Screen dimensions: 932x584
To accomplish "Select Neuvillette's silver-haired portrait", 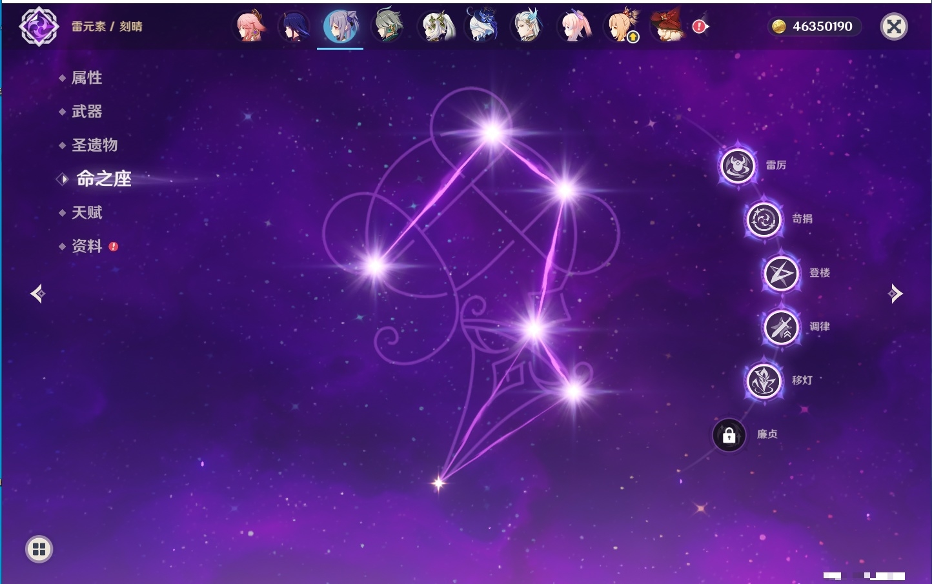I will tap(527, 26).
